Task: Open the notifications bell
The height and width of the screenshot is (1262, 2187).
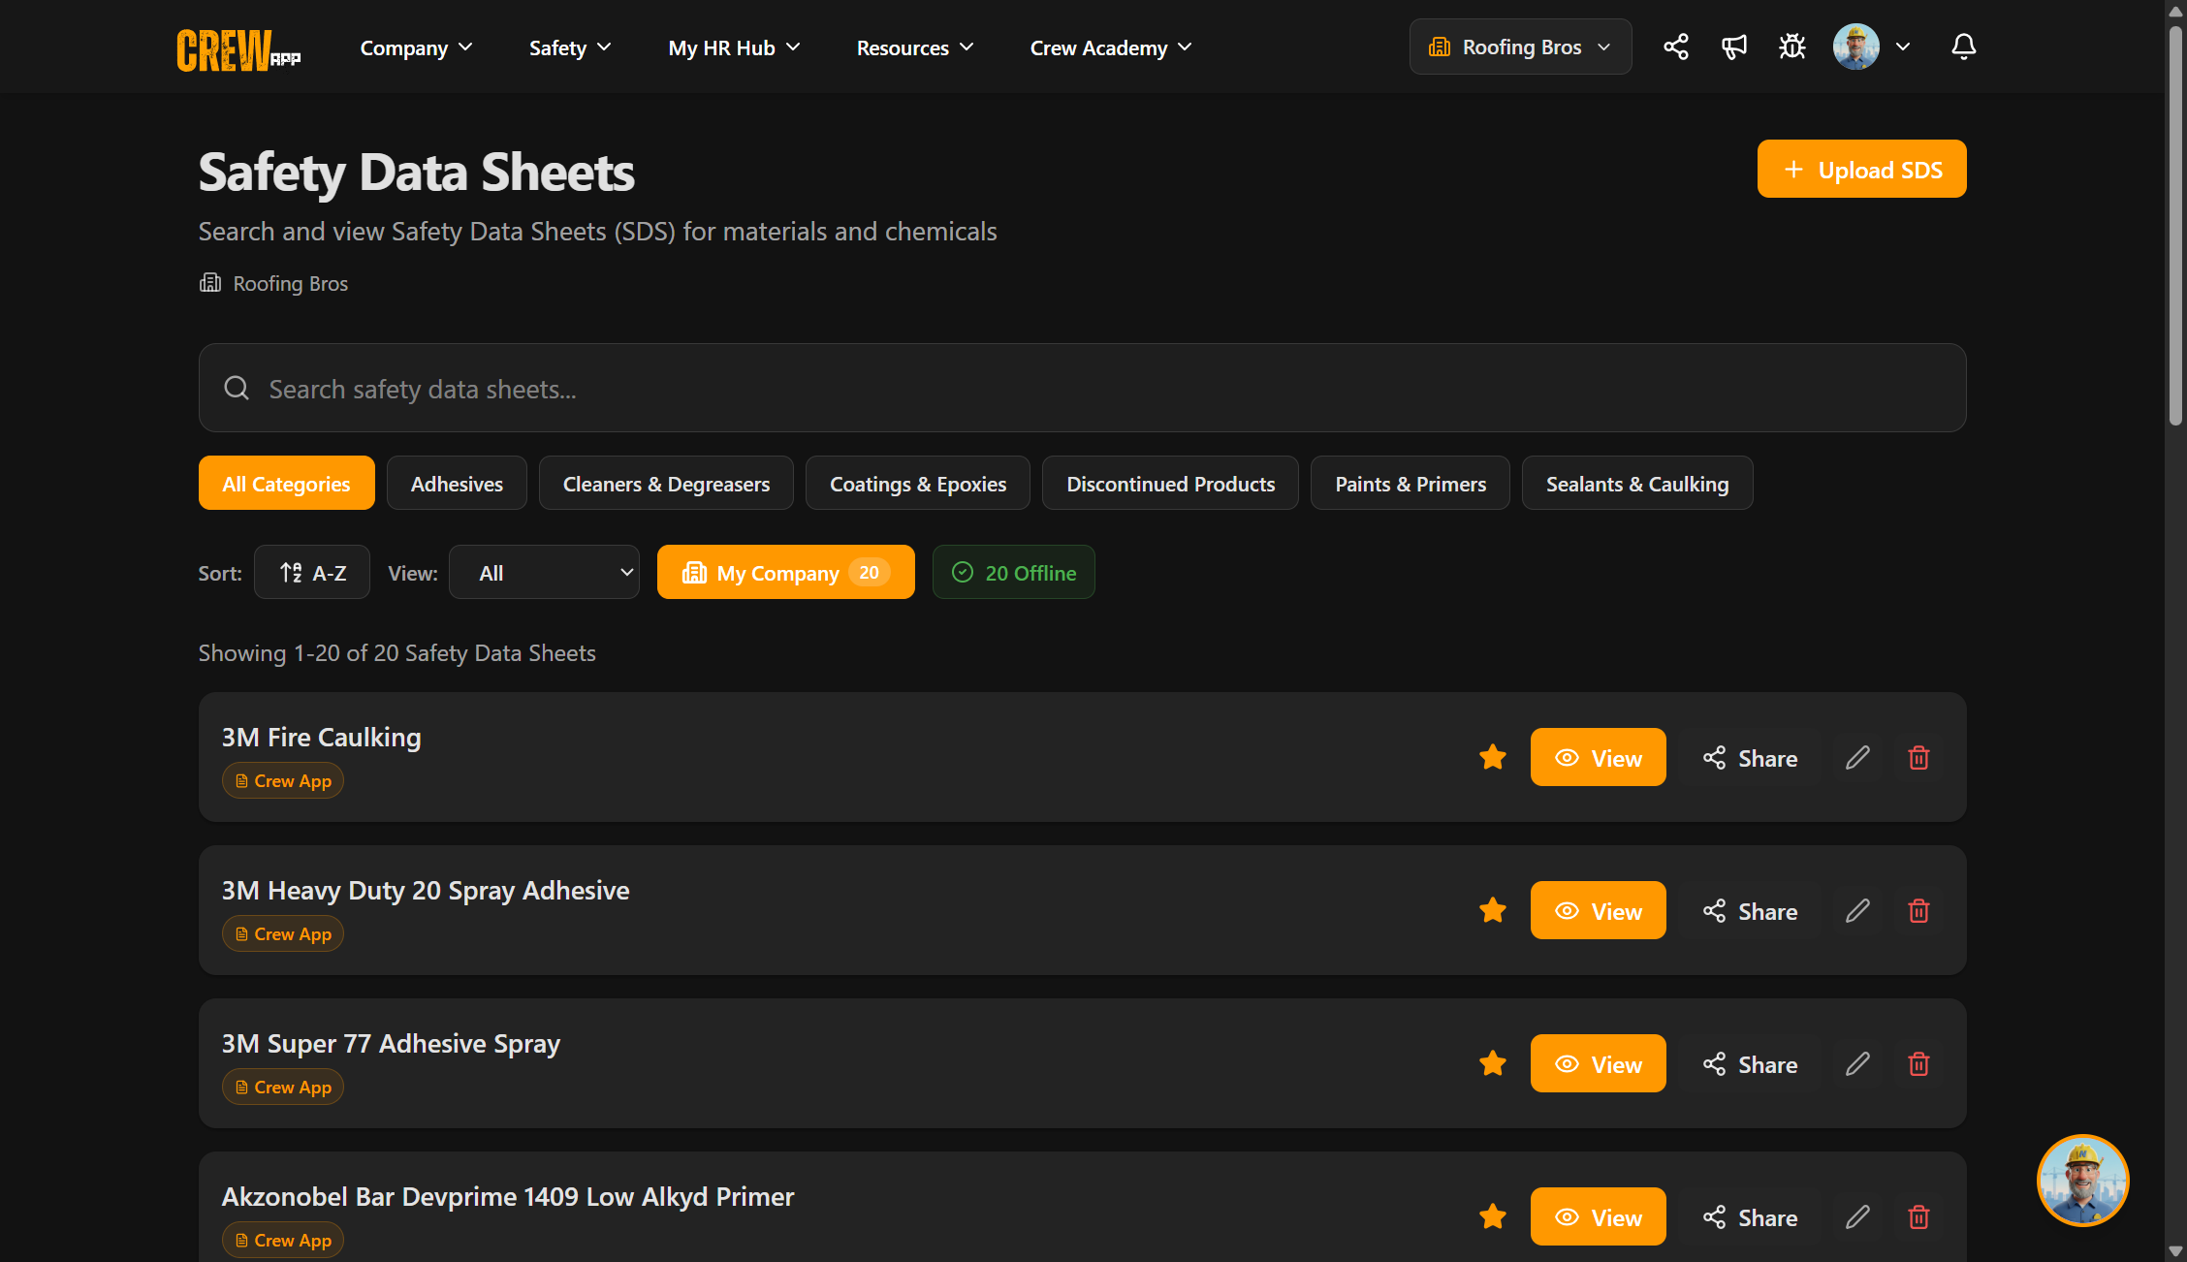Action: 1963,46
